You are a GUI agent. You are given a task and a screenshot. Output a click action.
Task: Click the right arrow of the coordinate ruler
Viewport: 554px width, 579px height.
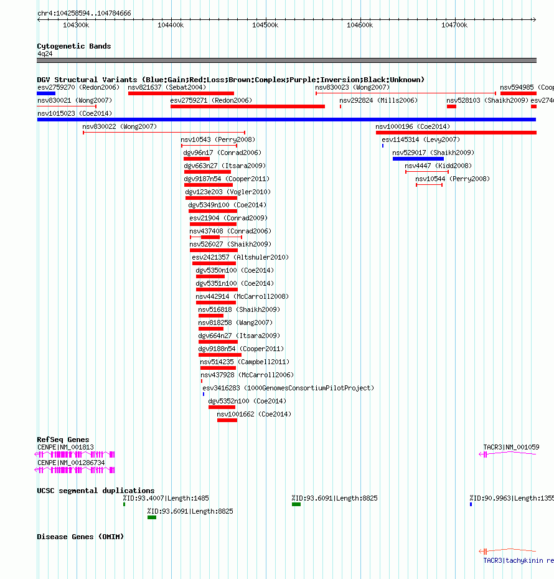click(x=533, y=19)
